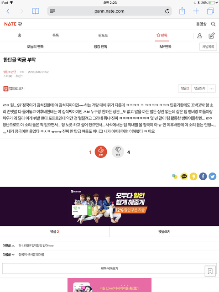Tap the gray thumbs-down oppose icon
The image size is (219, 292).
pos(118,152)
